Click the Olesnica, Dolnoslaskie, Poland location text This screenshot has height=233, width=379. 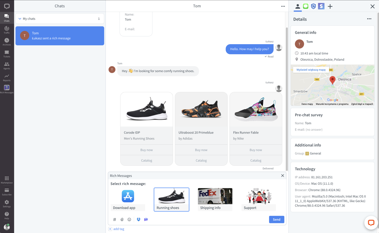click(322, 60)
